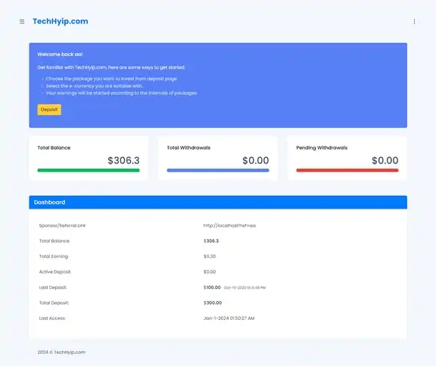
Task: Click the Pending Withdrawals card title
Action: (322, 147)
